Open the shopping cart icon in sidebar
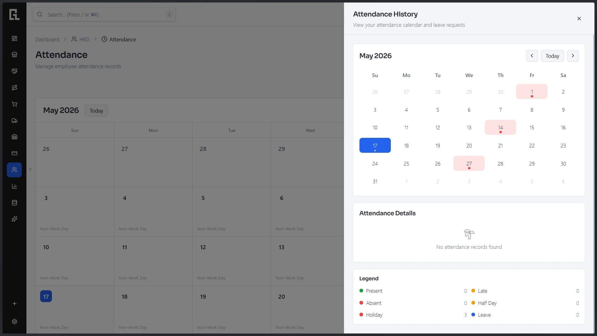 (14, 104)
